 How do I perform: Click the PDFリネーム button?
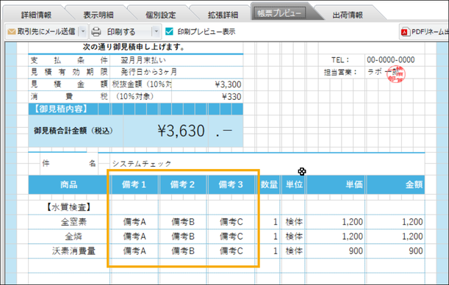(424, 32)
